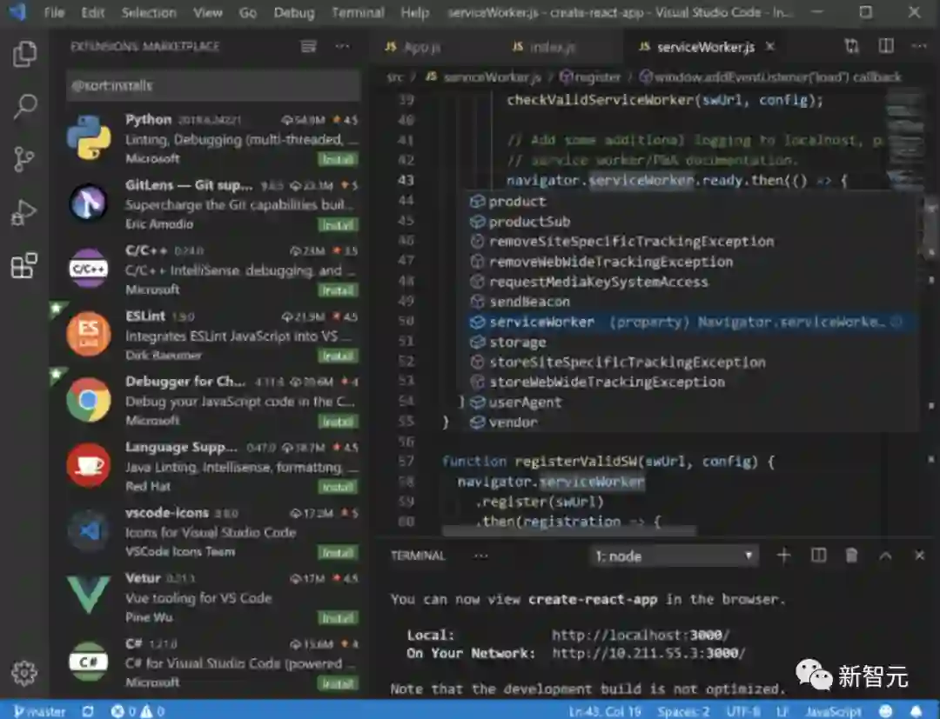
Task: Add a new terminal with plus icon
Action: 783,556
